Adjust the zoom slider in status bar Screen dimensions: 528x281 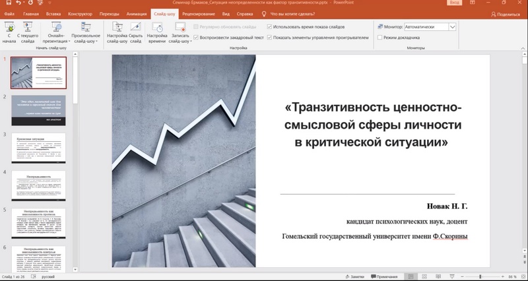pyautogui.click(x=480, y=276)
